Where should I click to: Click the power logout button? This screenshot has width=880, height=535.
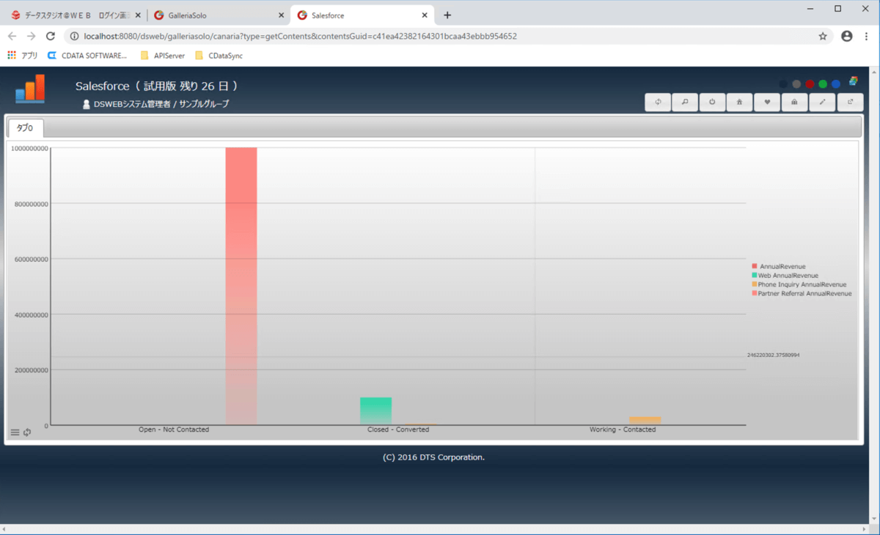[712, 103]
